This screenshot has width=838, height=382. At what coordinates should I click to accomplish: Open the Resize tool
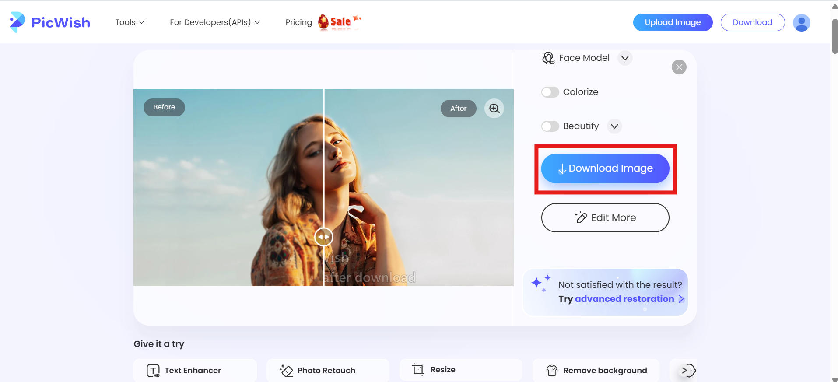(461, 370)
